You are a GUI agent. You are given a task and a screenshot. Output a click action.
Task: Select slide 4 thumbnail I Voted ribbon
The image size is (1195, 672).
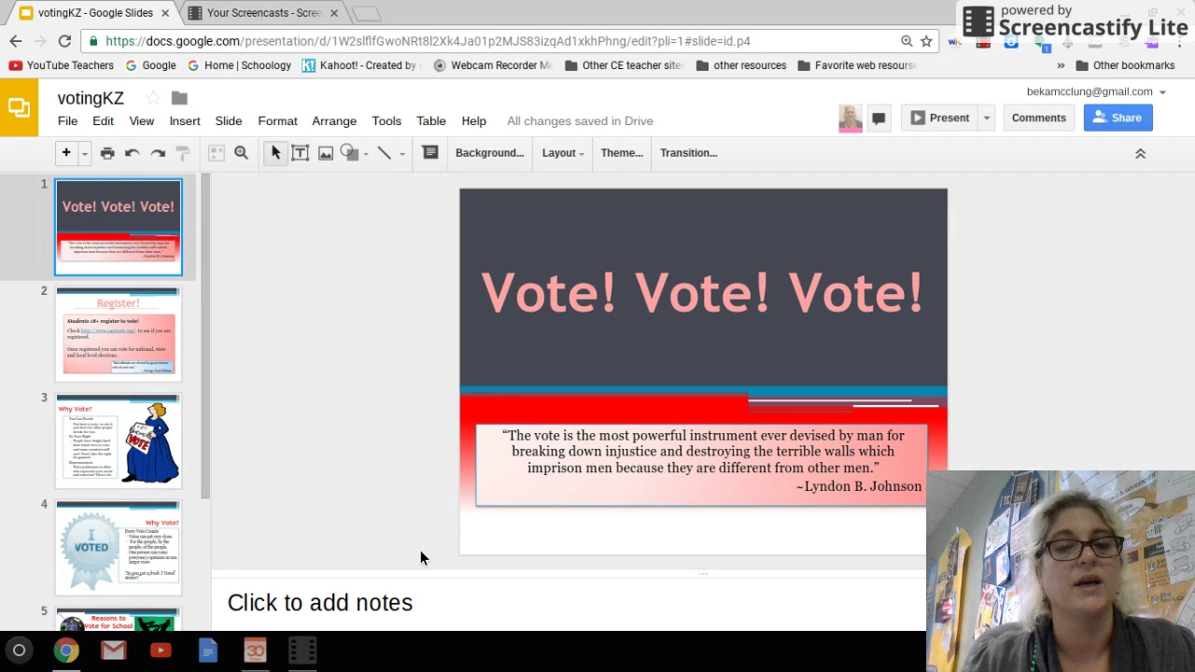click(x=119, y=548)
